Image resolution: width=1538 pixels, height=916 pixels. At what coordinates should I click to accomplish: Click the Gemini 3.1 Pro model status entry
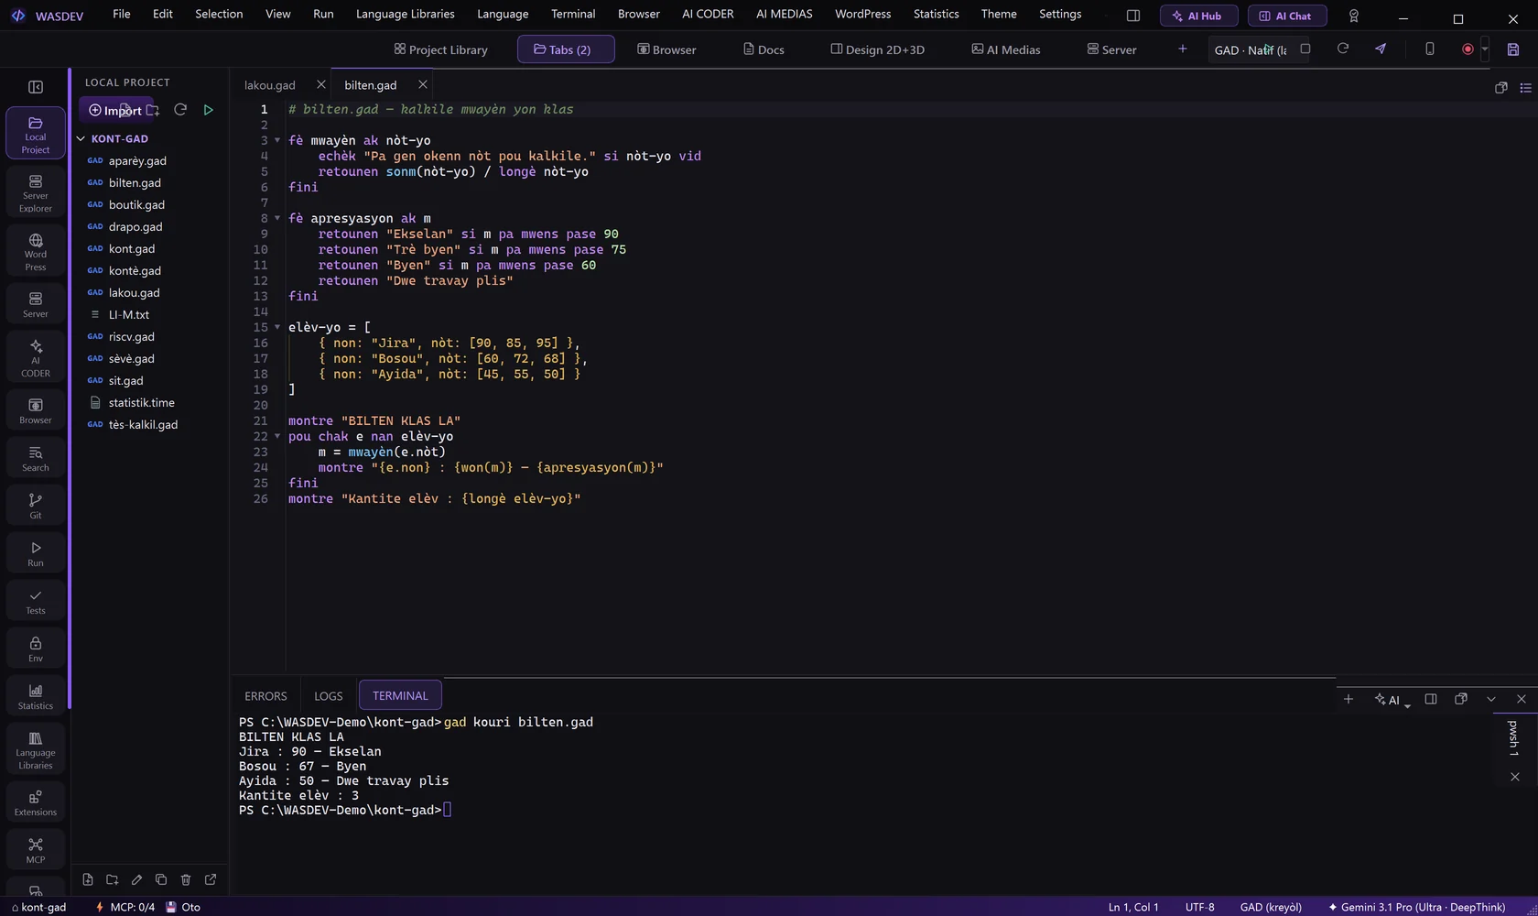click(1416, 907)
